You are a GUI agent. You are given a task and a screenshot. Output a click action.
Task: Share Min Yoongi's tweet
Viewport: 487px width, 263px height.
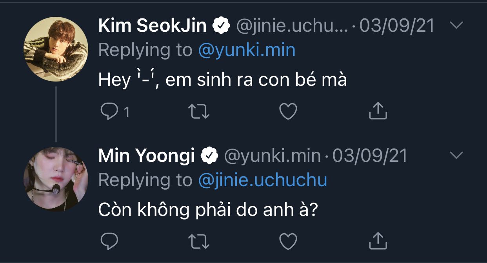[x=378, y=241]
